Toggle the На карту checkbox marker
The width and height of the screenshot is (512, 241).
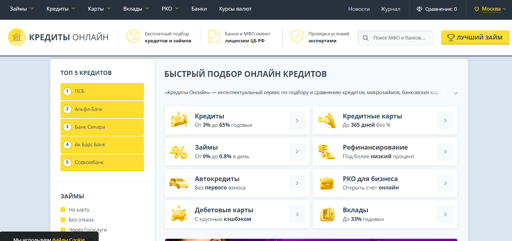63,210
